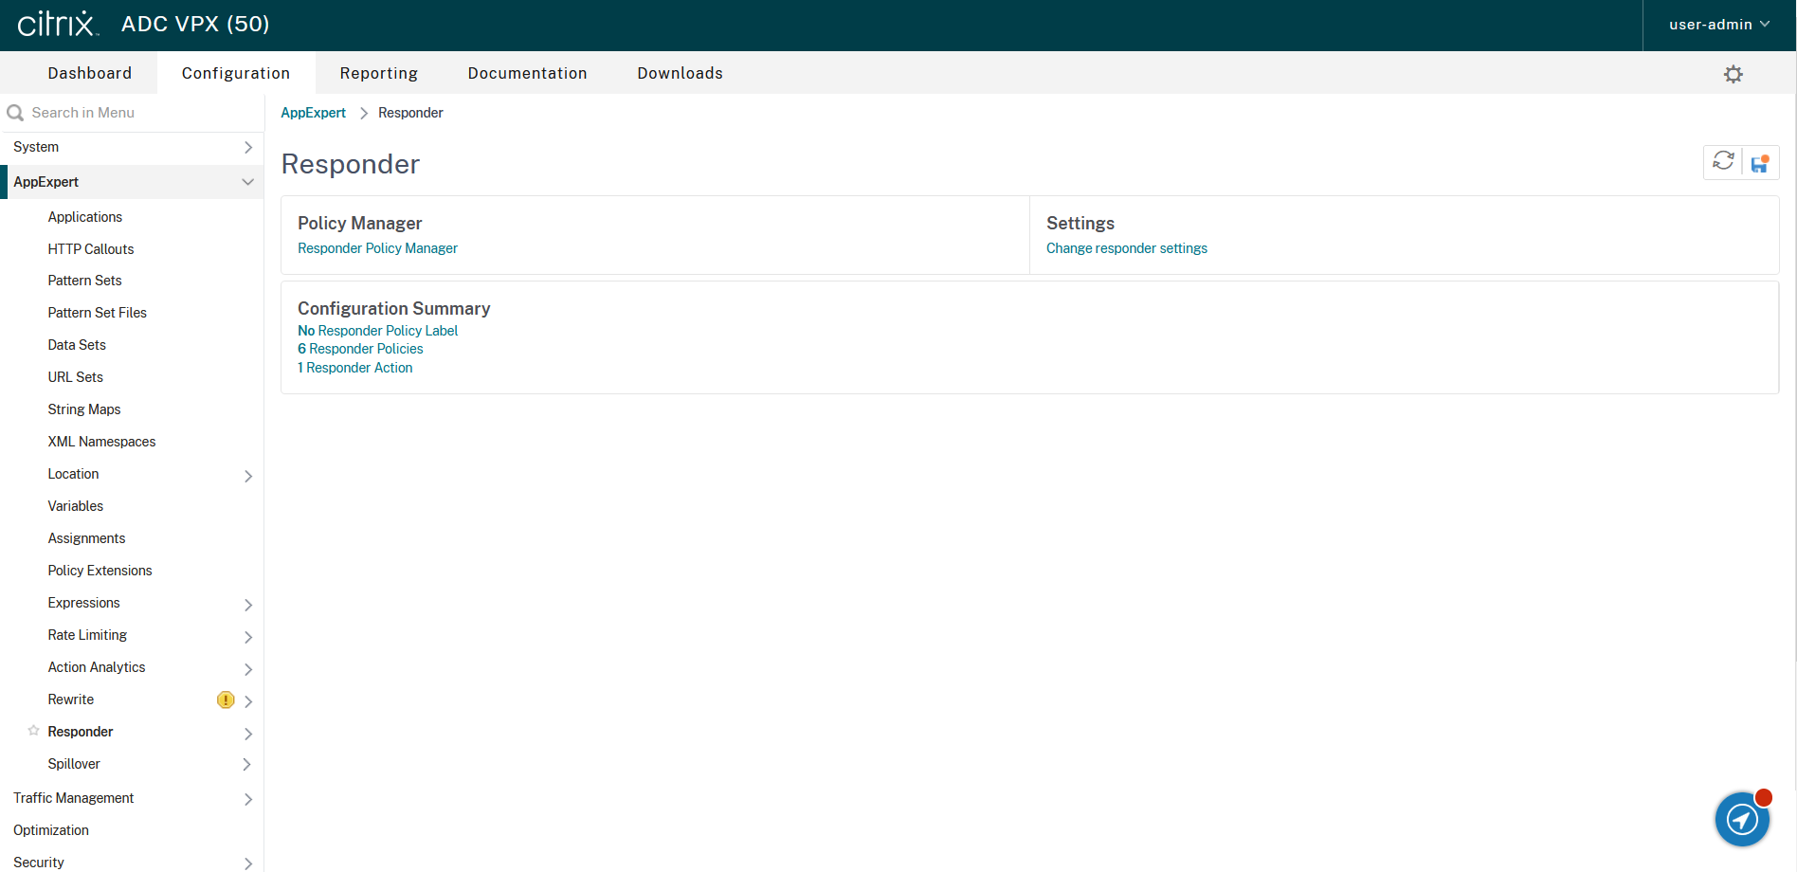1797x872 pixels.
Task: Expand the Spillover submenu chevron
Action: pyautogui.click(x=247, y=764)
